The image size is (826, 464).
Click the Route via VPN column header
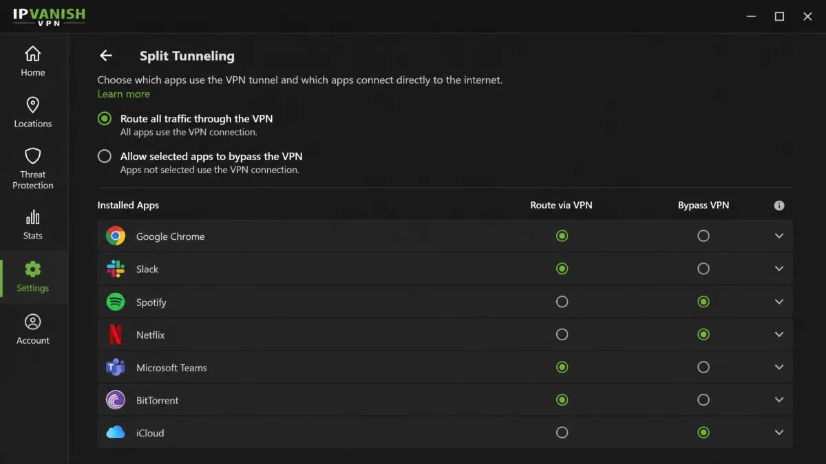(x=561, y=206)
